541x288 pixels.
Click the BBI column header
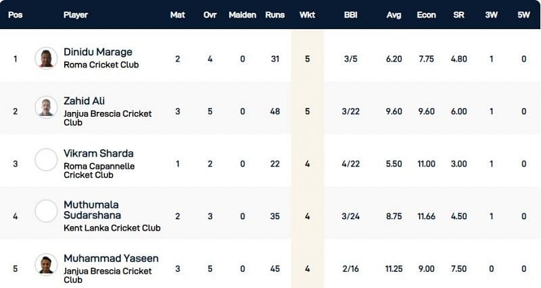350,15
